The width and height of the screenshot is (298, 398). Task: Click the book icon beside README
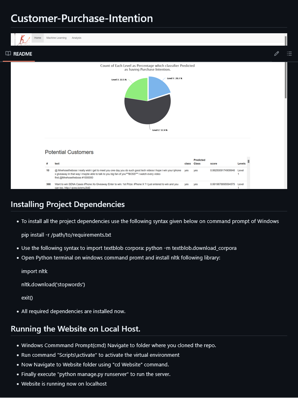(8, 54)
